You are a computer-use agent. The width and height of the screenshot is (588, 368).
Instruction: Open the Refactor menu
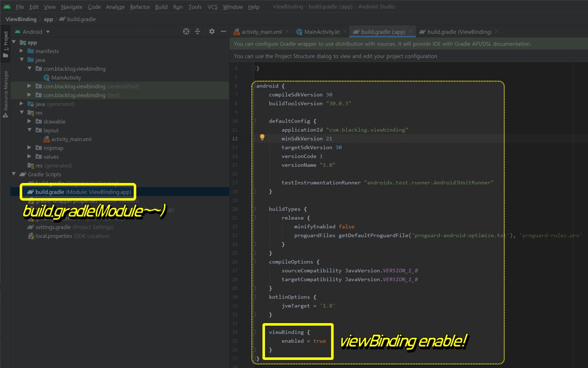point(140,7)
